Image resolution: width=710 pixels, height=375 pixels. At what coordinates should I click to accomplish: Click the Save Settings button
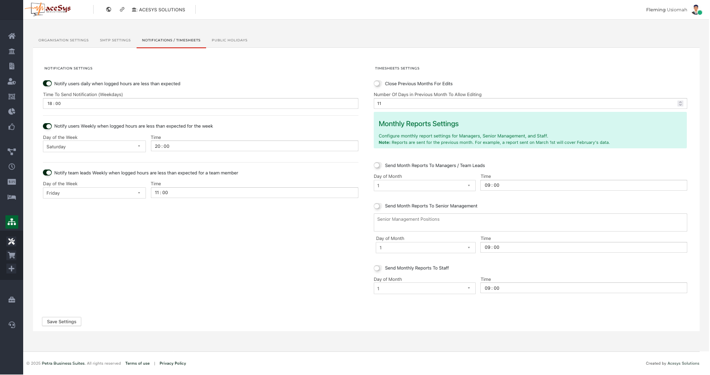[x=62, y=322]
